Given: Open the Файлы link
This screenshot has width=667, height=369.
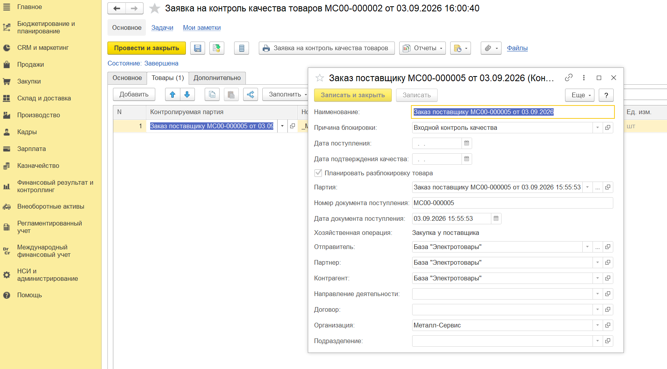Looking at the screenshot, I should point(517,48).
